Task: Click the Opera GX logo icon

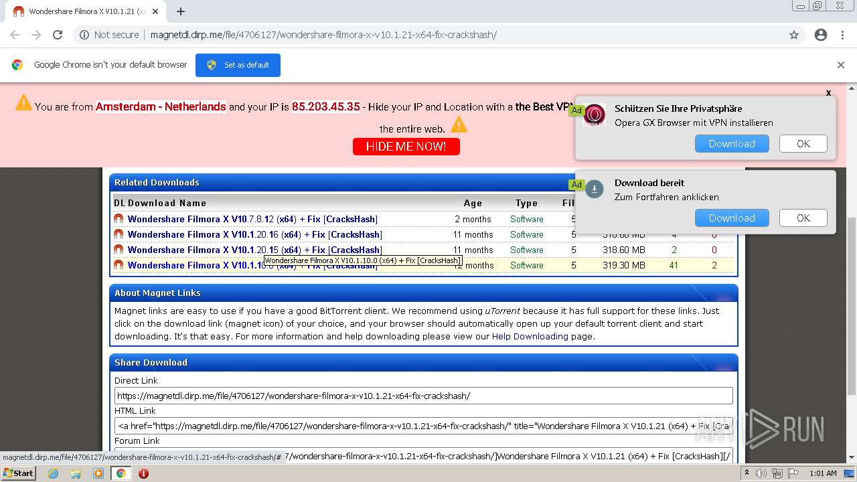Action: tap(594, 115)
